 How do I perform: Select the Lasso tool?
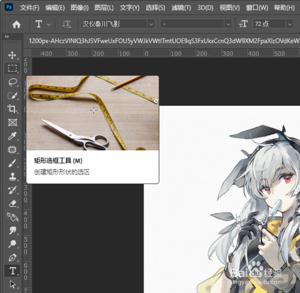pos(13,82)
